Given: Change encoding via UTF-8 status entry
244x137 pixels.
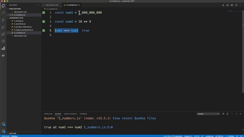Looking at the screenshot, I should tap(197, 136).
